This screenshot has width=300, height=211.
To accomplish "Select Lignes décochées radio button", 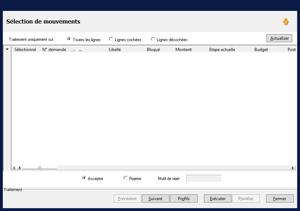I will click(x=153, y=39).
